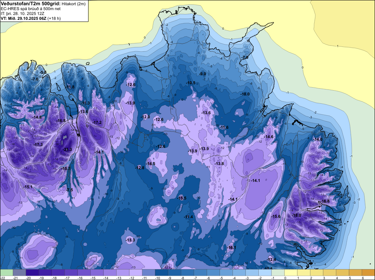Click the light green legend swatch above -22
This screenshot has width=375, height=280.
(6, 273)
